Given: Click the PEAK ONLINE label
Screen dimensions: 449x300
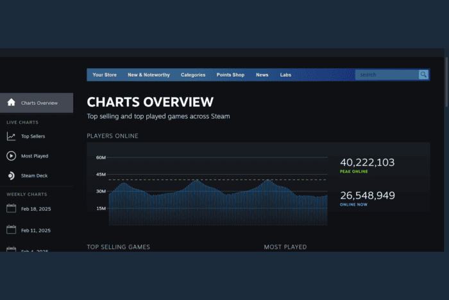Looking at the screenshot, I should tap(353, 172).
